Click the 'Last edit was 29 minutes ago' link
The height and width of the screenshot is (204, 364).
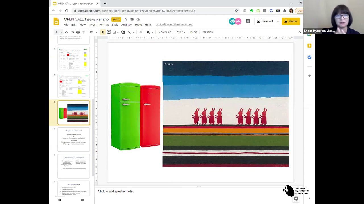point(174,25)
